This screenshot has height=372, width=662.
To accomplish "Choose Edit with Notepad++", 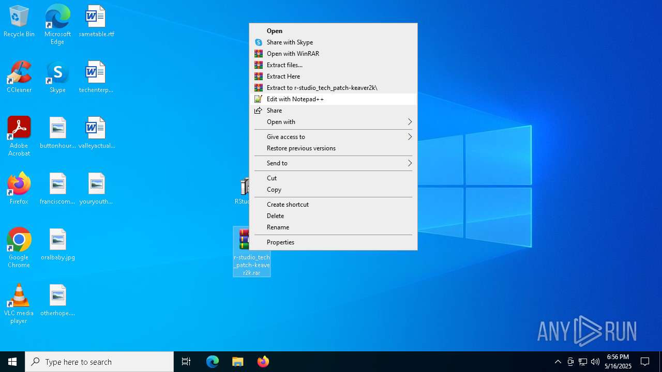I will [333, 99].
